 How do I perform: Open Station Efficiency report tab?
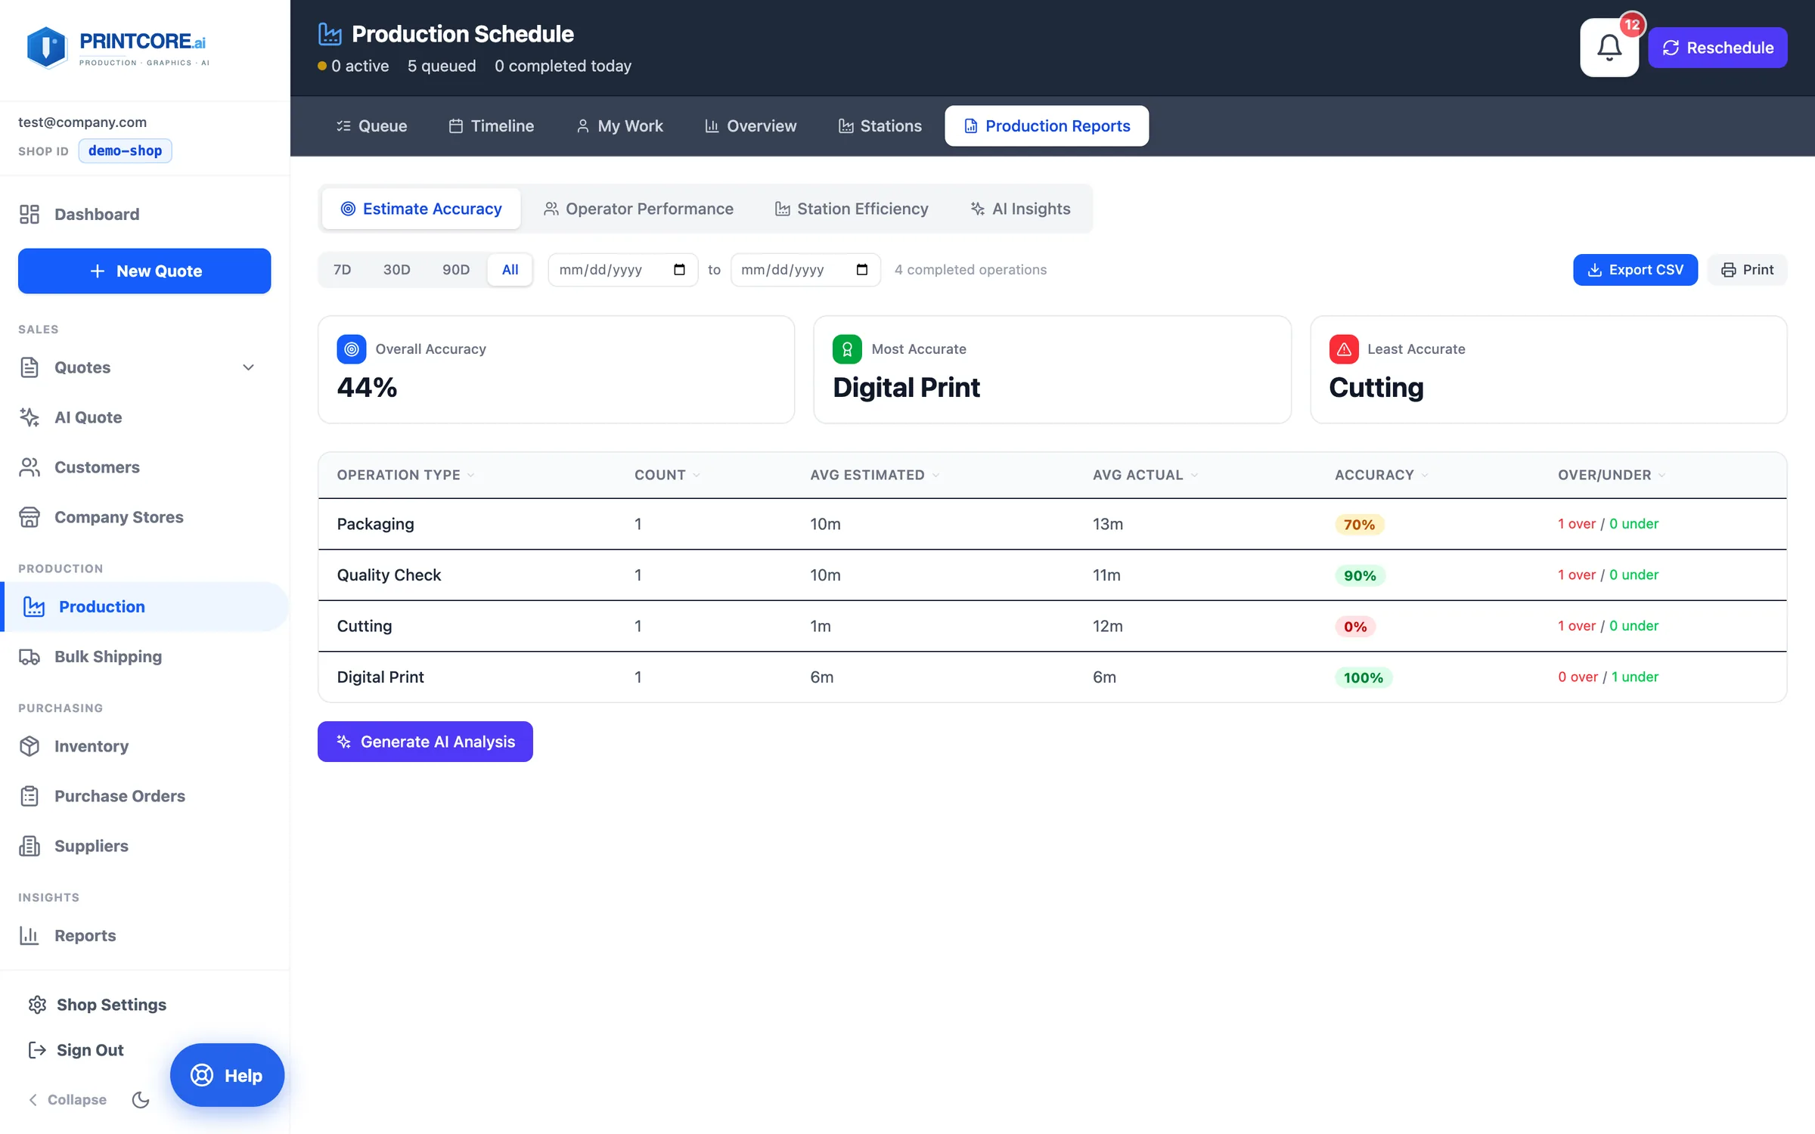[852, 209]
